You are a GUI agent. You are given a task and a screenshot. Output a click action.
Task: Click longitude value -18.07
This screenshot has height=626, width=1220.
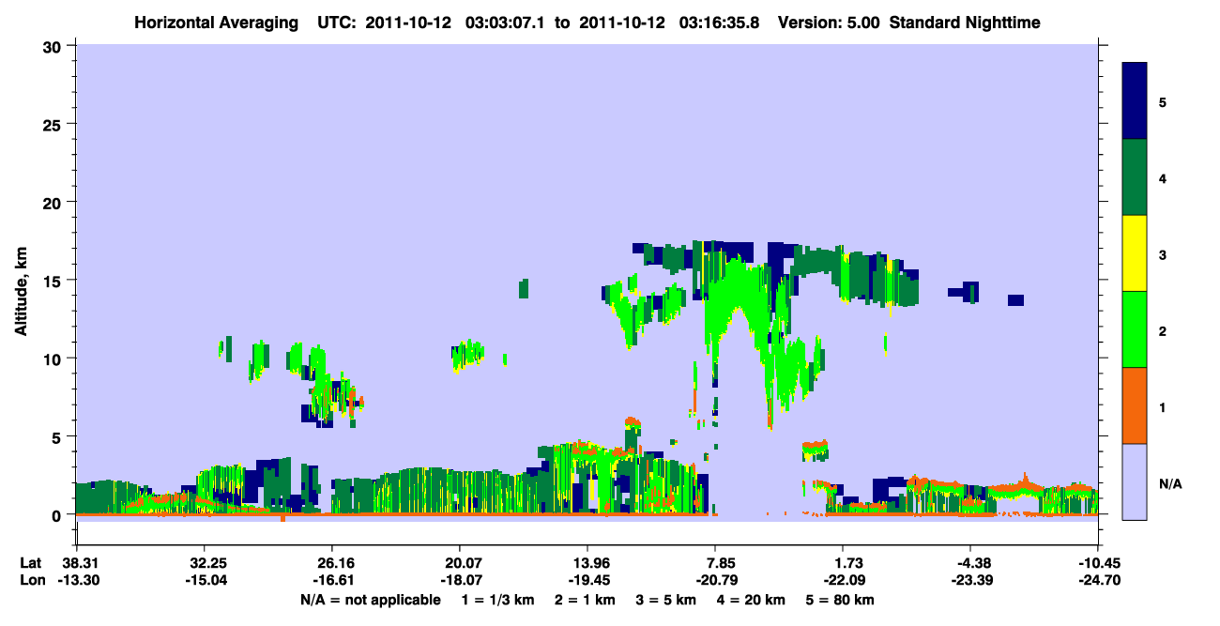[459, 581]
